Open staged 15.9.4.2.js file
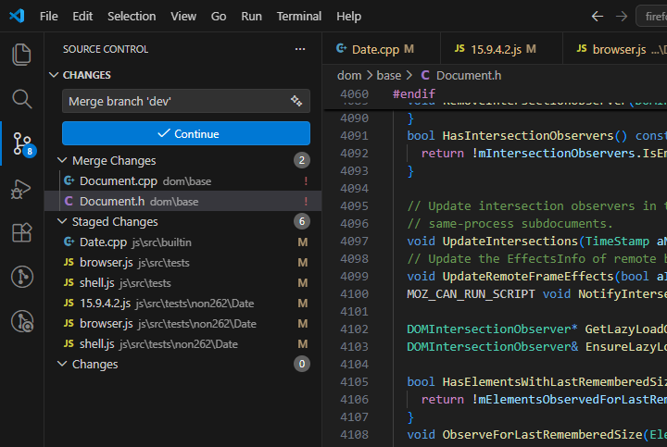 click(182, 304)
